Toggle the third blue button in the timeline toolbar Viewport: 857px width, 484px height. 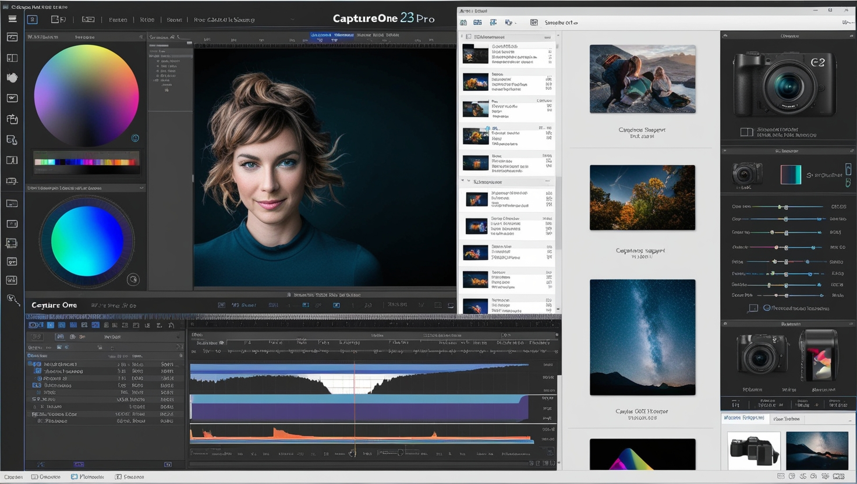[x=62, y=325]
